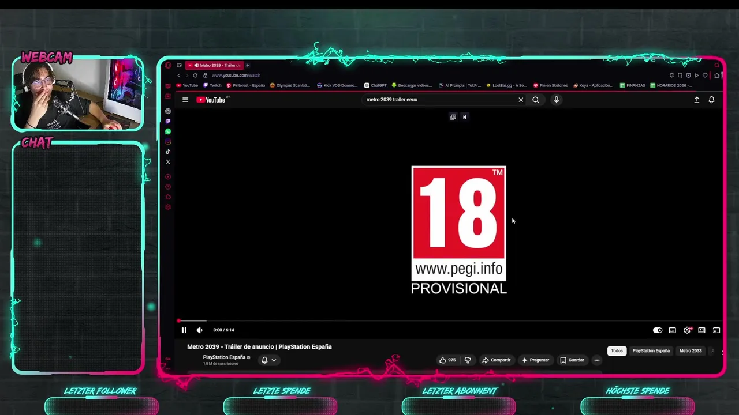Screen dimensions: 739x415
Task: Click the miniplayer pop-out icon above video
Action: (x=453, y=117)
